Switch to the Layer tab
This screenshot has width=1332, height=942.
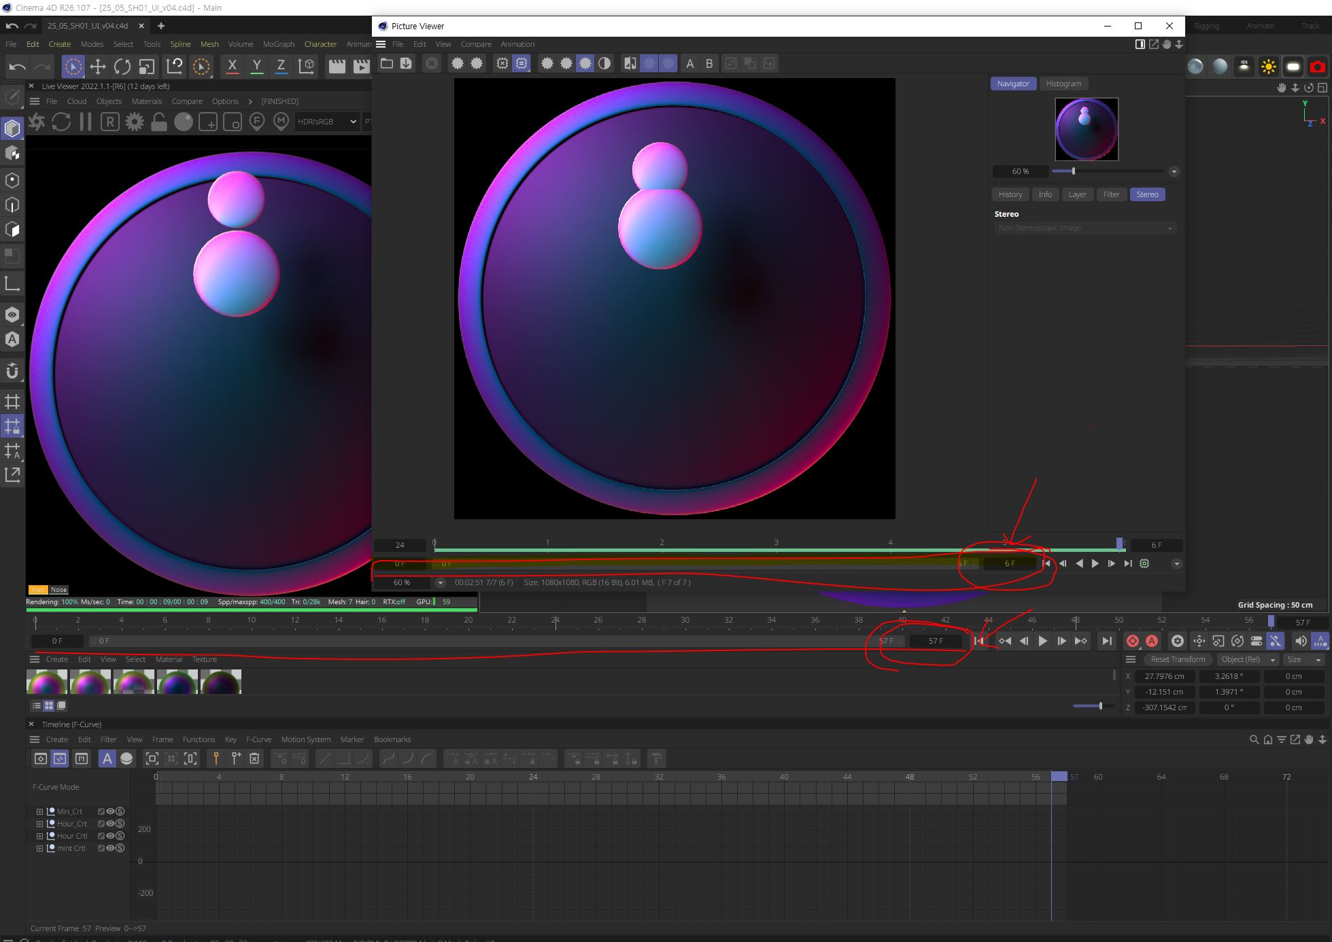pyautogui.click(x=1078, y=194)
